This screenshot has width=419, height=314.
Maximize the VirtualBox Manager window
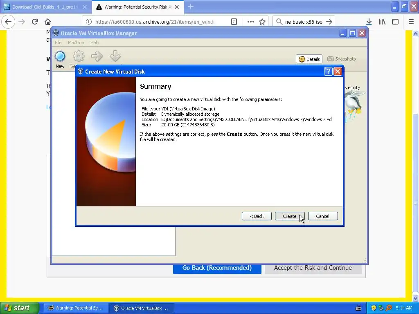tap(352, 33)
